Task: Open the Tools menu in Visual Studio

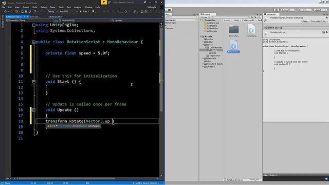Action: click(x=61, y=7)
